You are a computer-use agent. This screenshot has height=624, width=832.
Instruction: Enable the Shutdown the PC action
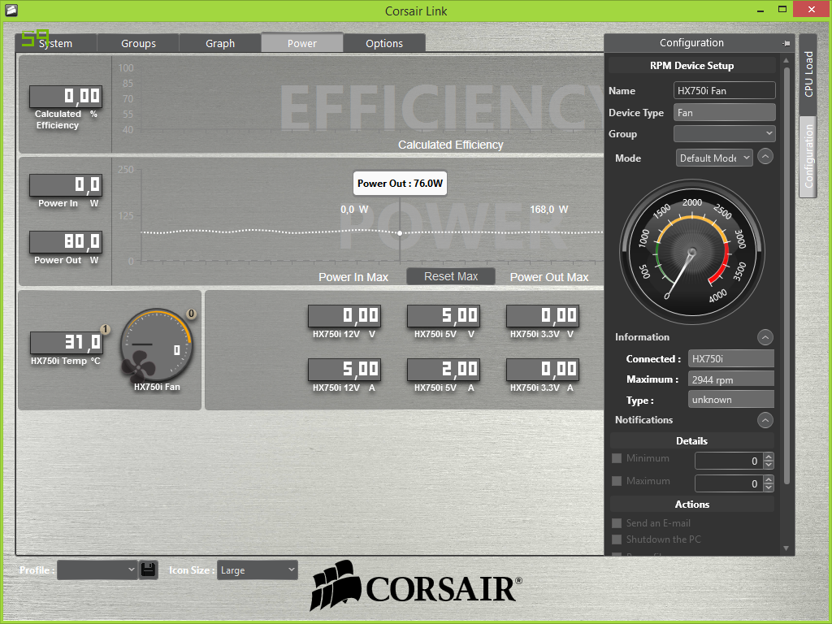pyautogui.click(x=615, y=539)
